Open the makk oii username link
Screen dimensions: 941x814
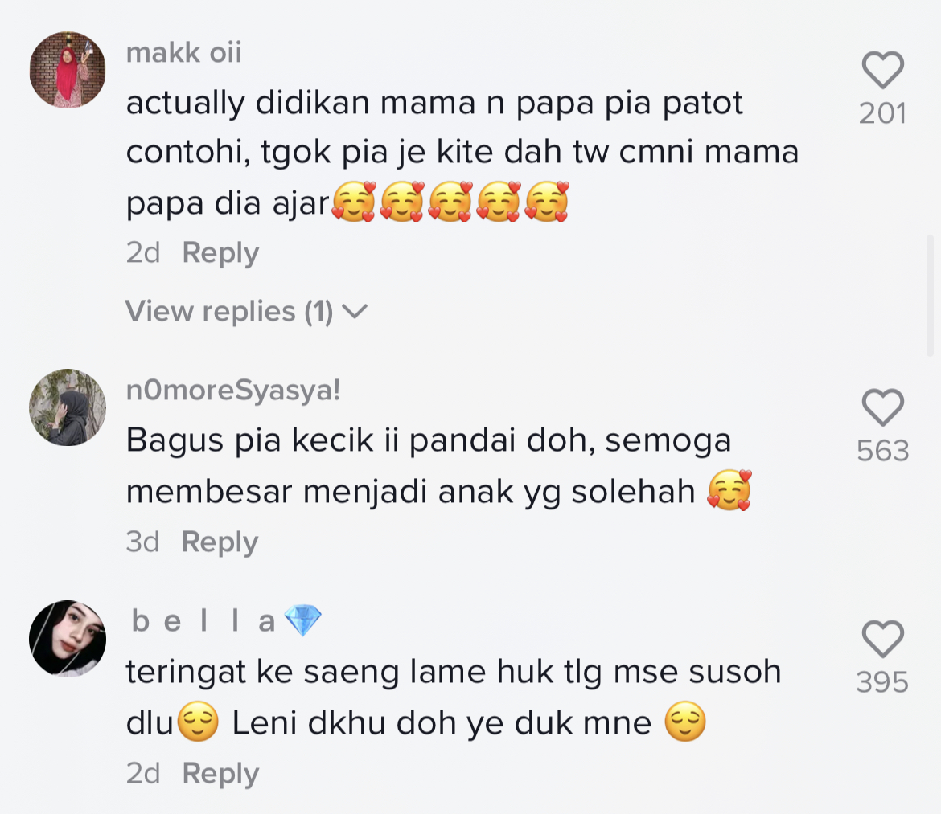tap(183, 54)
